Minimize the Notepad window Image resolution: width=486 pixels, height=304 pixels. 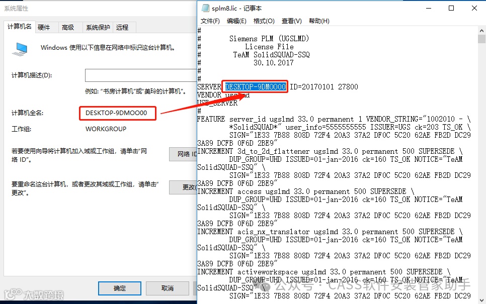click(429, 9)
